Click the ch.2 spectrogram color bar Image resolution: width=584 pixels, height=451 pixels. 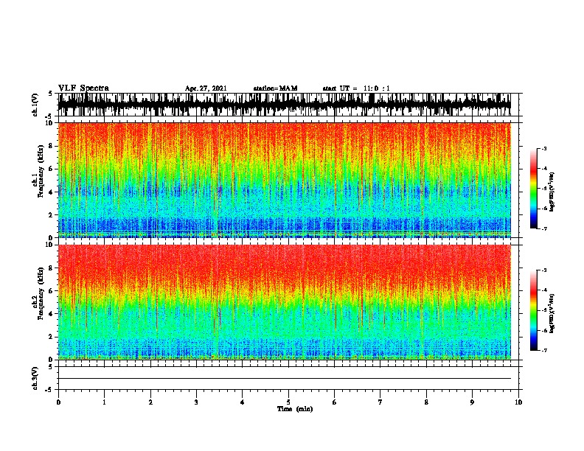click(x=533, y=310)
